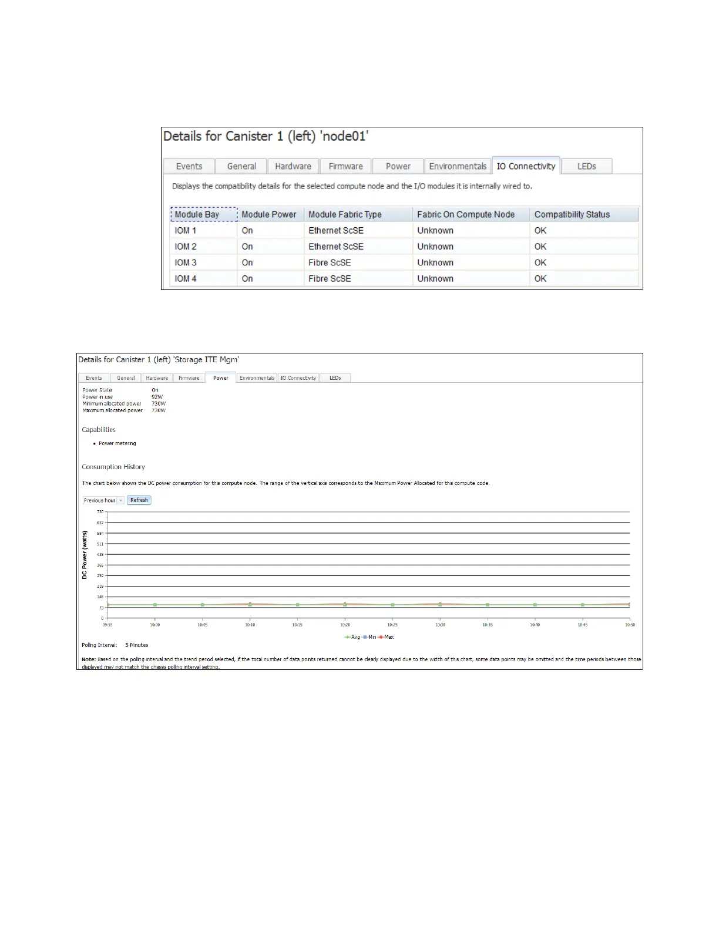Click Fibre ScSE in IOM 4 row
The height and width of the screenshot is (930, 719).
(x=330, y=278)
